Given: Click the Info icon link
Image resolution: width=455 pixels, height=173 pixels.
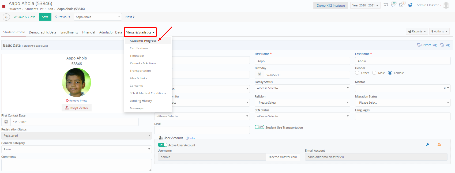Looking at the screenshot, I should (190, 138).
